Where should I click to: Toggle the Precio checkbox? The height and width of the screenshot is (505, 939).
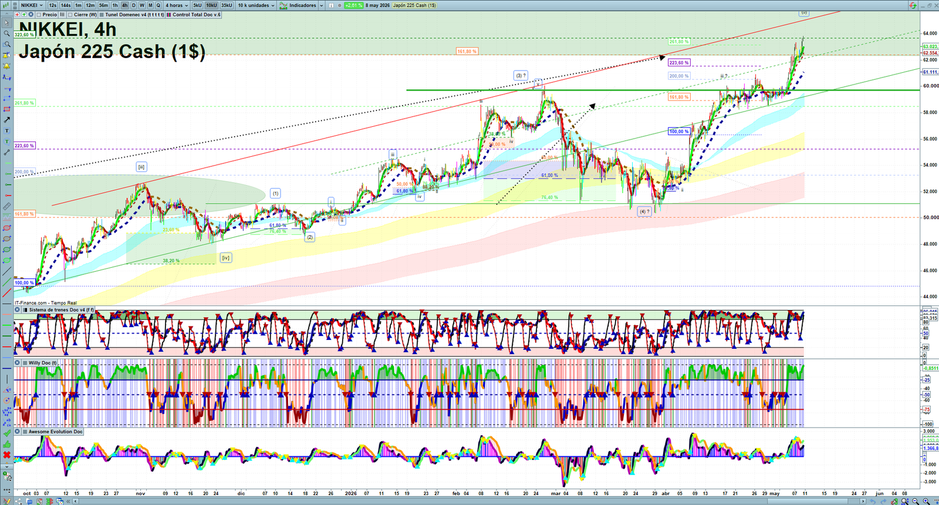click(39, 14)
